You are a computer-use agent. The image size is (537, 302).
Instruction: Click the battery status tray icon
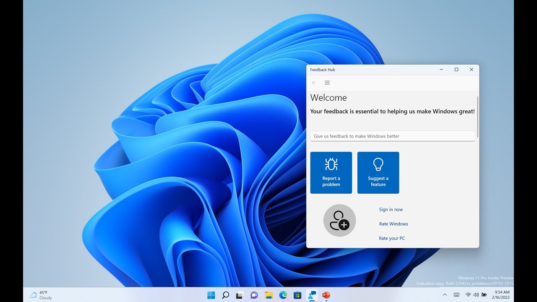pos(484,295)
